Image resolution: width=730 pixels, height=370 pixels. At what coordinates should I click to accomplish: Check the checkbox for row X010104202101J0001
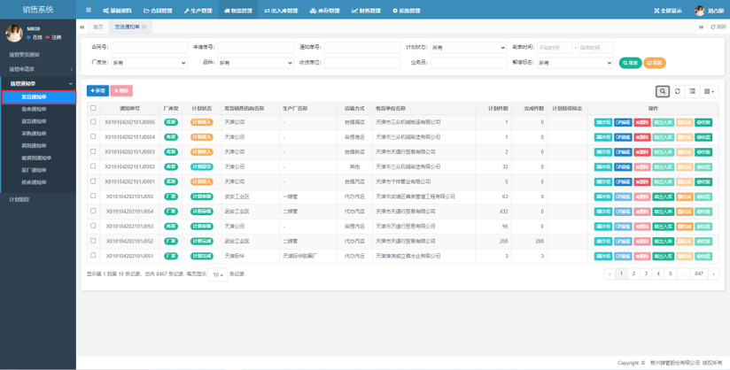tap(93, 181)
